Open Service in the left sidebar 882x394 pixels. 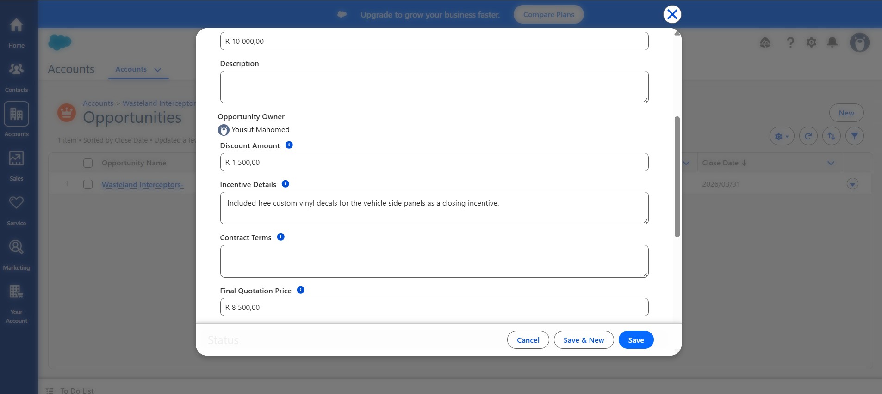click(16, 210)
